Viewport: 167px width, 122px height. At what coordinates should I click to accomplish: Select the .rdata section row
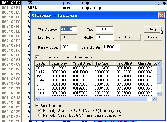pyautogui.click(x=96, y=88)
